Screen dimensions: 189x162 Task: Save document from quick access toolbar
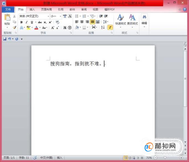tap(5, 39)
